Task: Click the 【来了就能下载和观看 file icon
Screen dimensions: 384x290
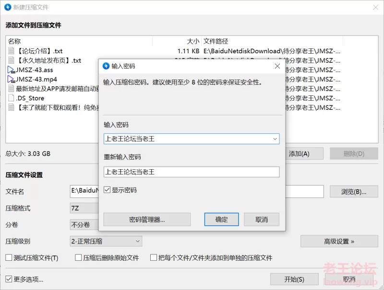Action: coord(11,107)
